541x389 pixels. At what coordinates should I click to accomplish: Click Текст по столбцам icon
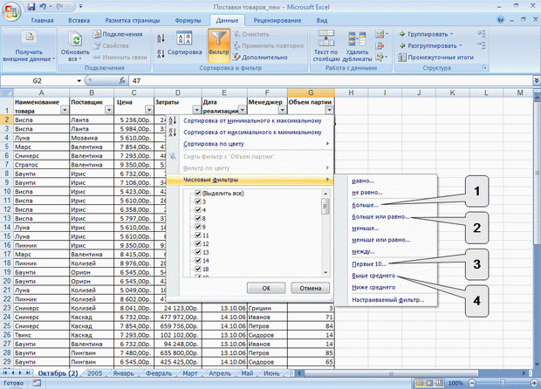pos(325,38)
